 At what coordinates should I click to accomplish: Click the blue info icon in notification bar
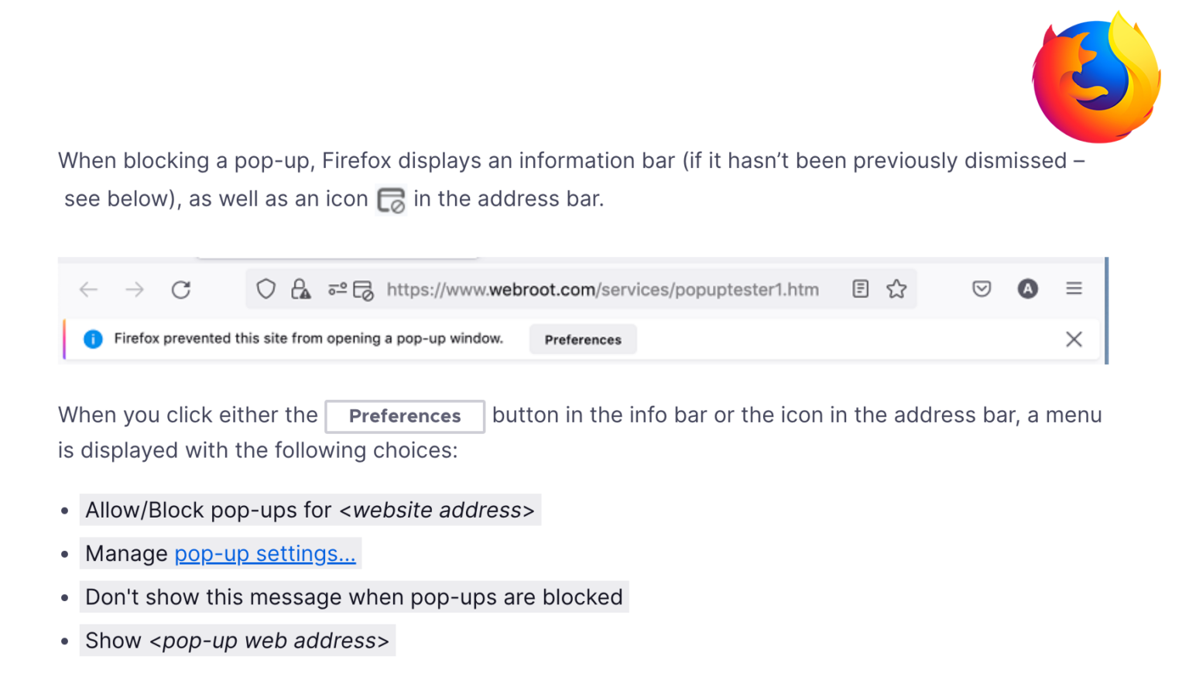(x=93, y=339)
